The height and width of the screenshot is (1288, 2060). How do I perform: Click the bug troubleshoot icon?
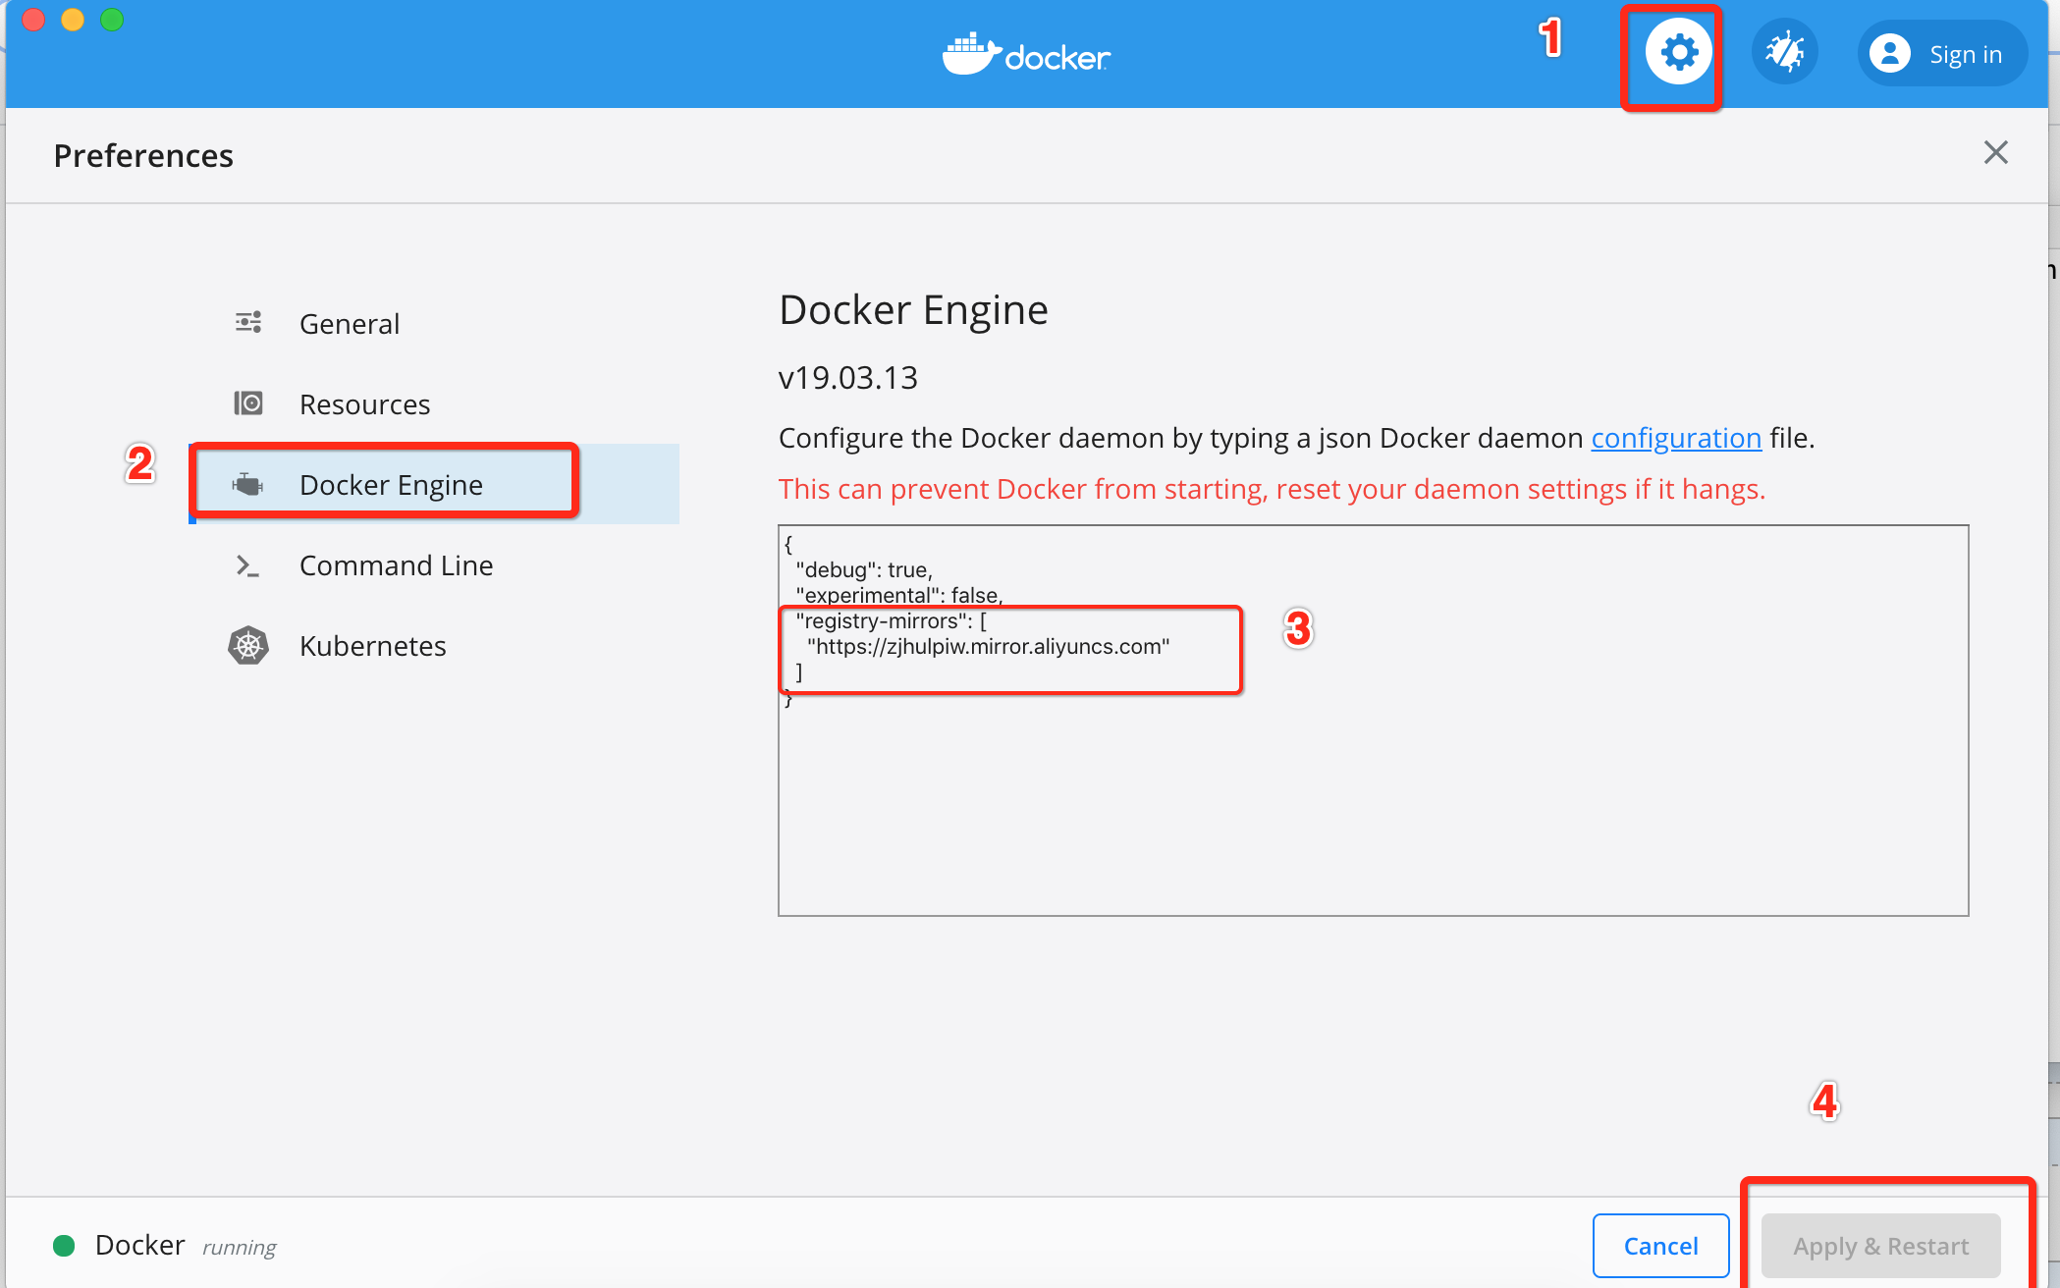(1784, 53)
